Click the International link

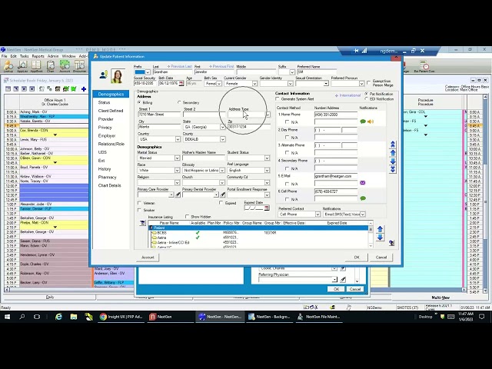(348, 95)
